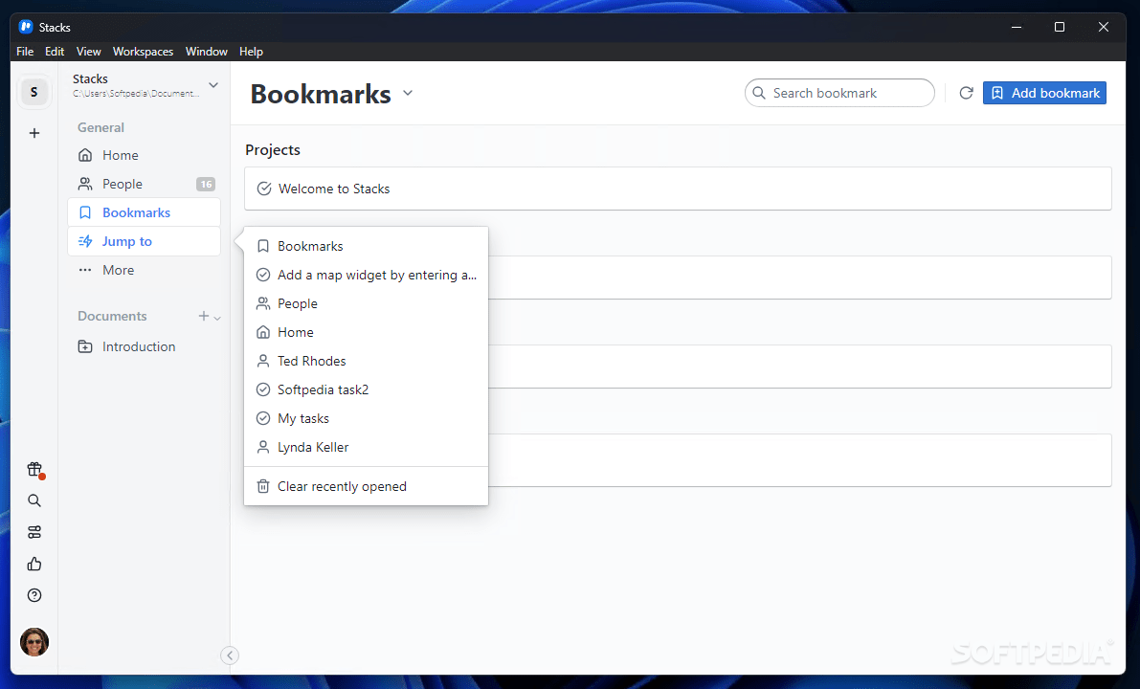The image size is (1140, 689).
Task: Refresh bookmarks with reload icon
Action: tap(966, 93)
